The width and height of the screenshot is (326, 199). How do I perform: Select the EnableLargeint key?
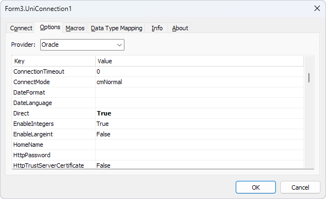54,134
